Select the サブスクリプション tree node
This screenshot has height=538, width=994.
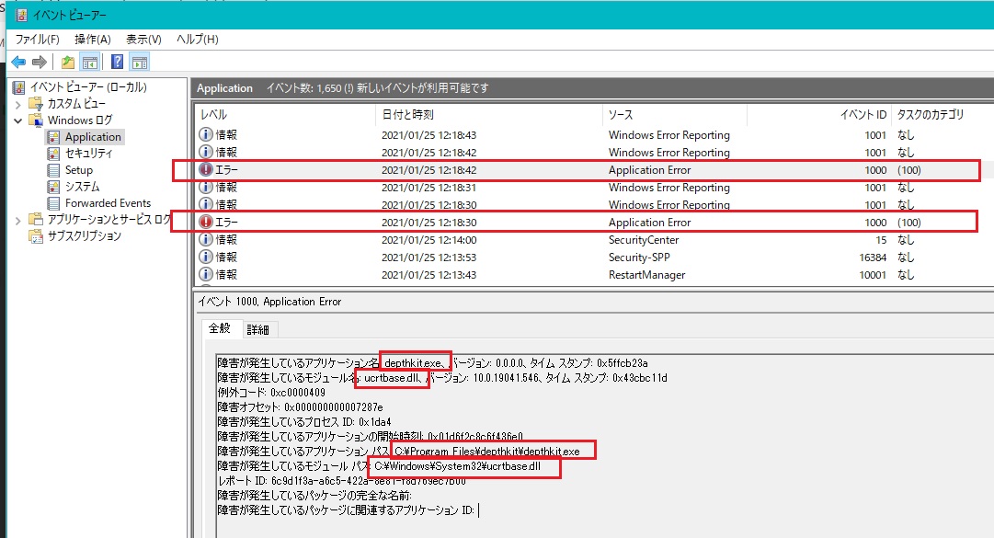click(x=84, y=236)
